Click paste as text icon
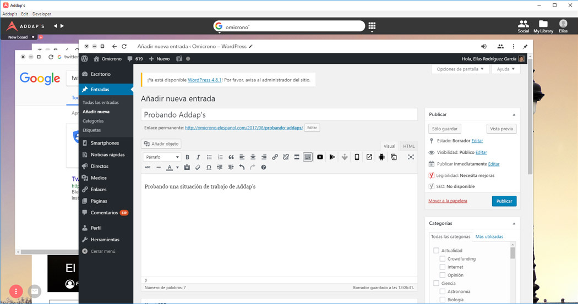Screen dimensions: 578x304 [x=187, y=168]
